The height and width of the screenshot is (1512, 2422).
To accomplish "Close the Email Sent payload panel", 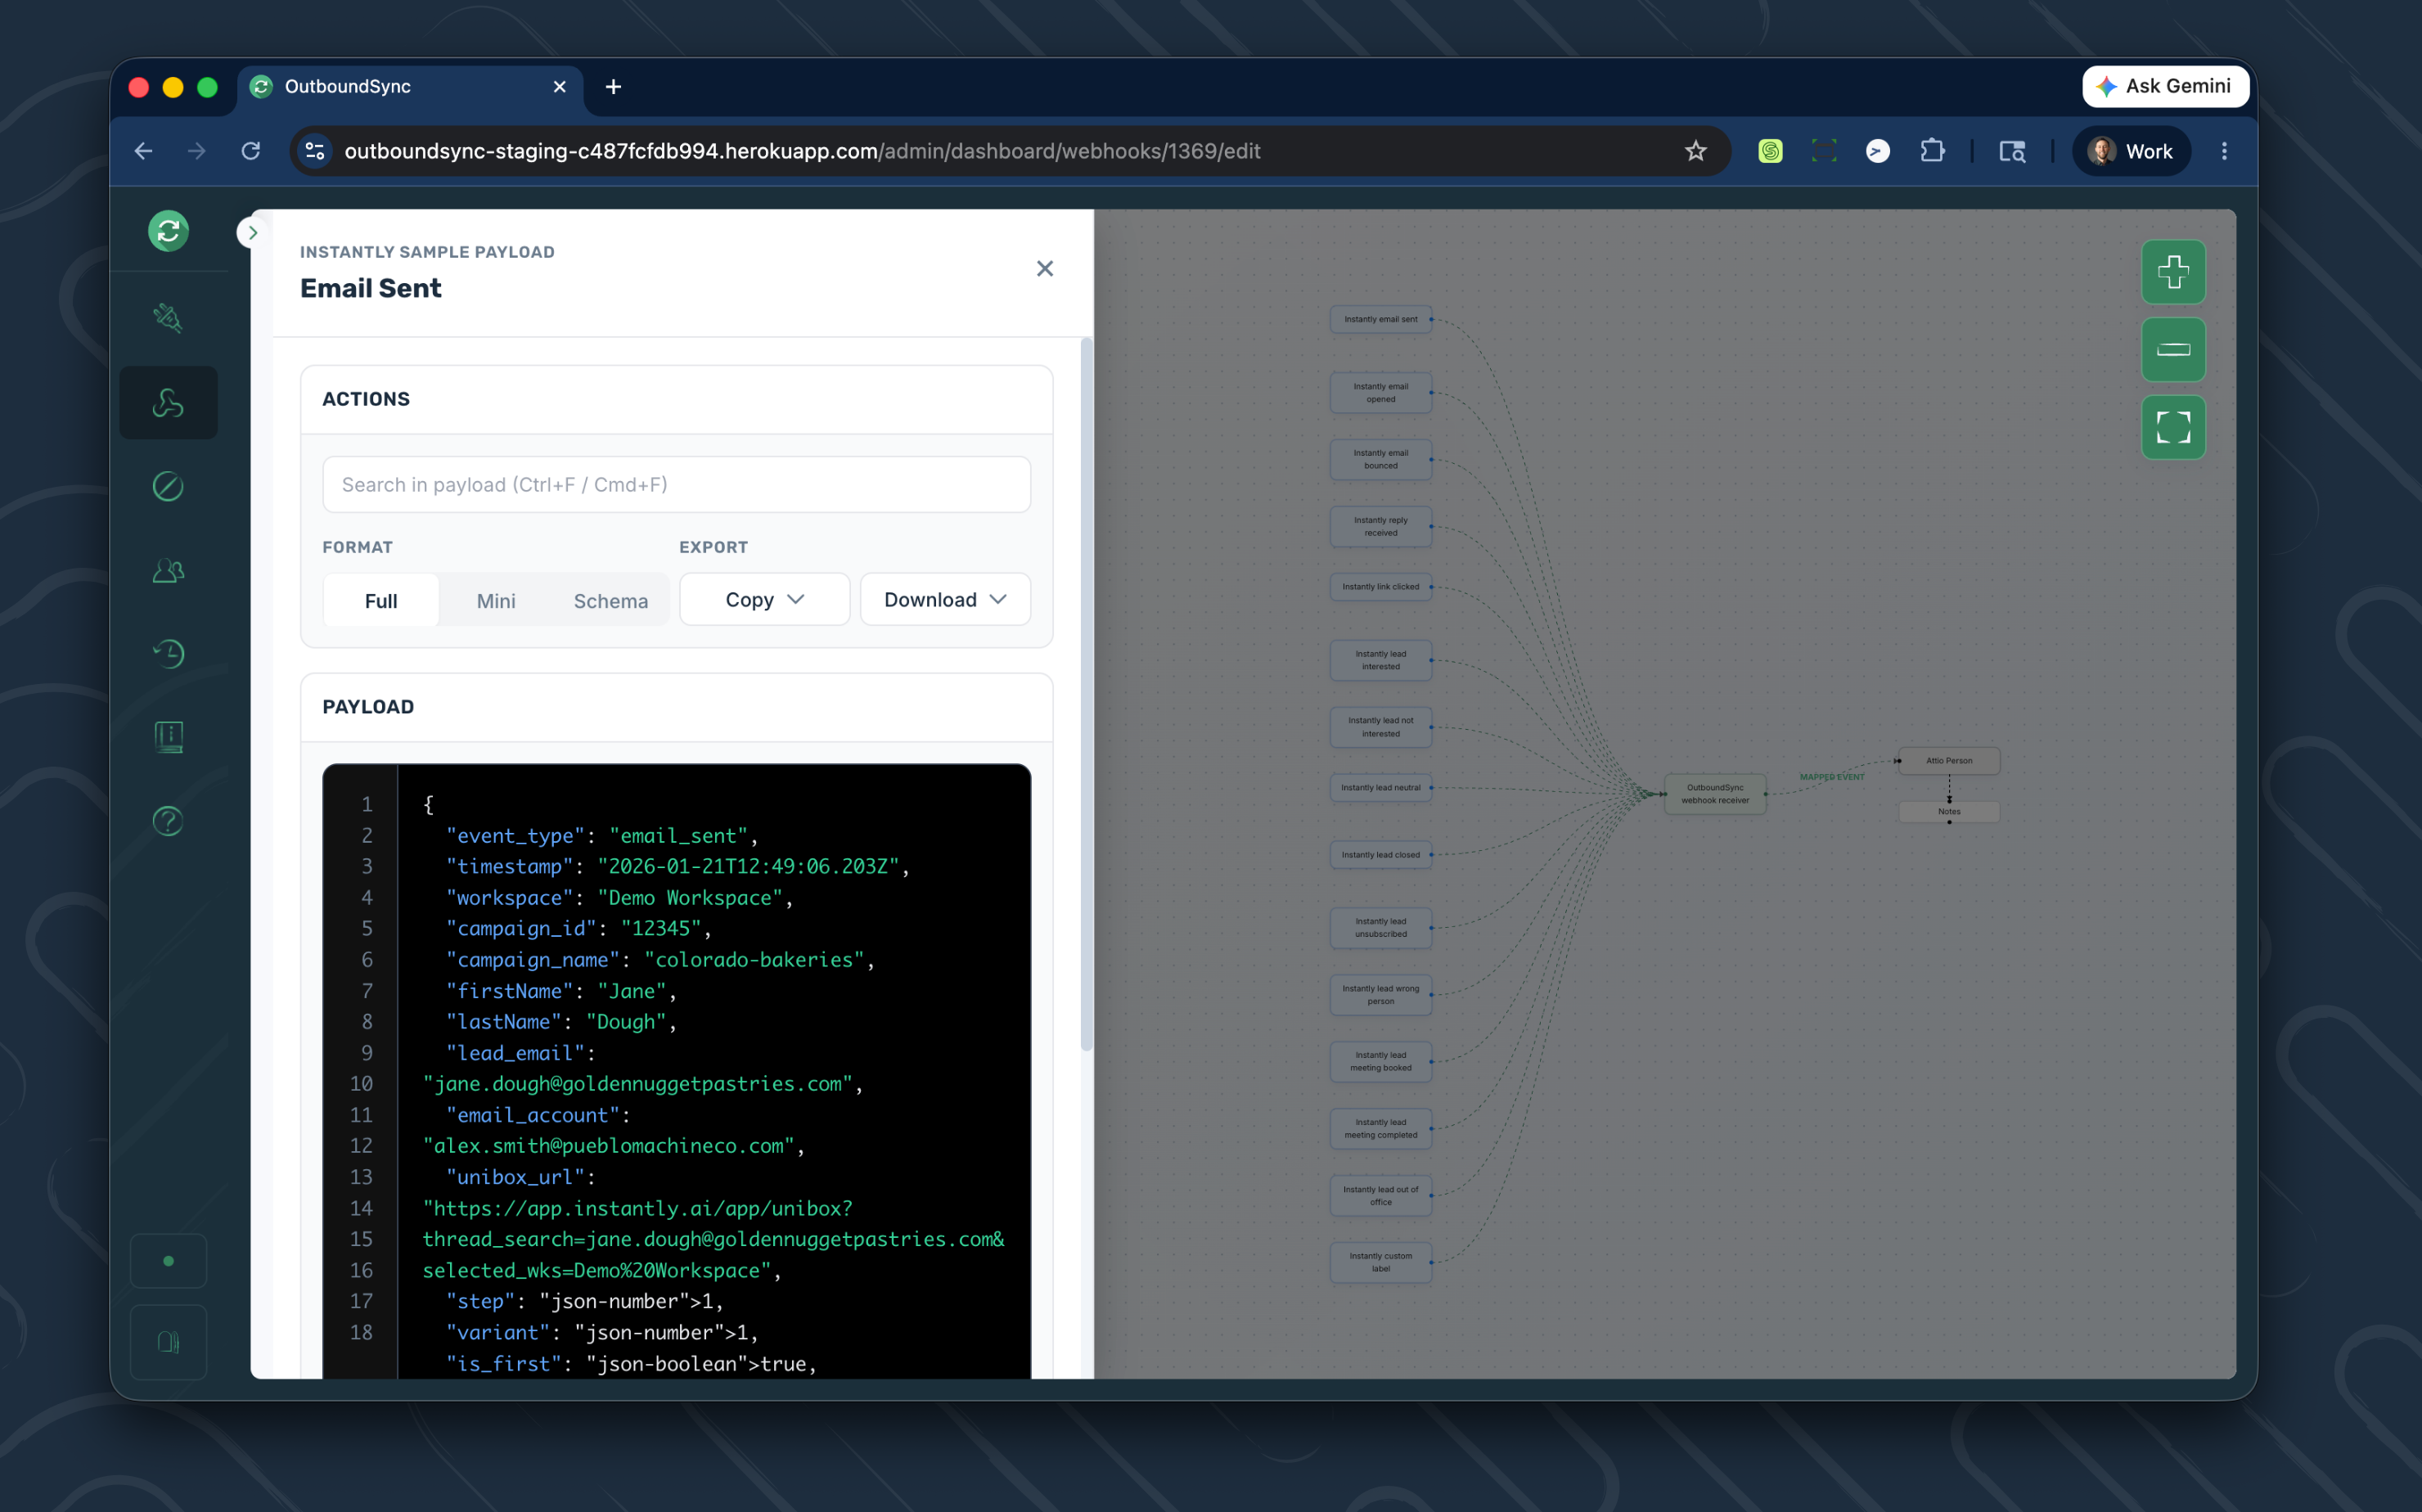I will pyautogui.click(x=1045, y=268).
